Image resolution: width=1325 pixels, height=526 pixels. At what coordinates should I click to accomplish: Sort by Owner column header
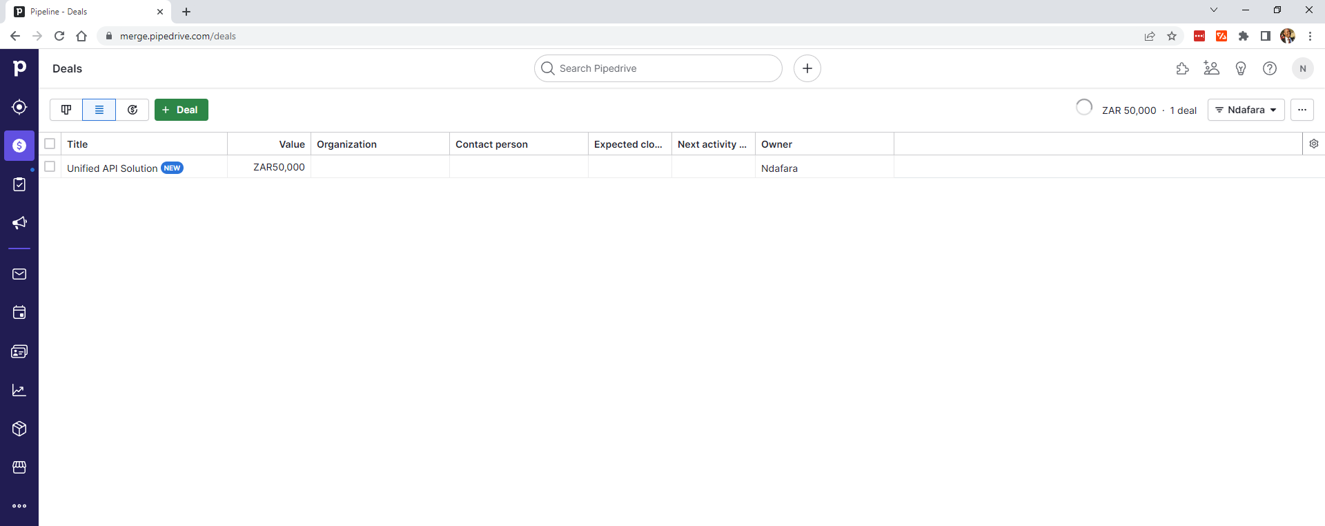pyautogui.click(x=825, y=144)
